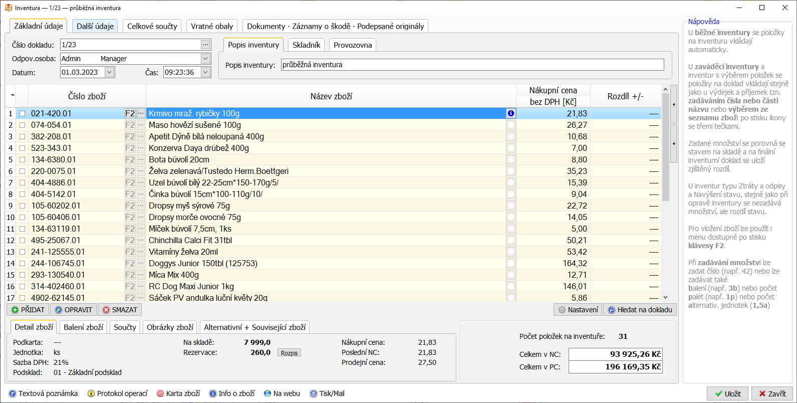The image size is (797, 403).
Task: Click the move row down arrow button
Action: pos(674,143)
